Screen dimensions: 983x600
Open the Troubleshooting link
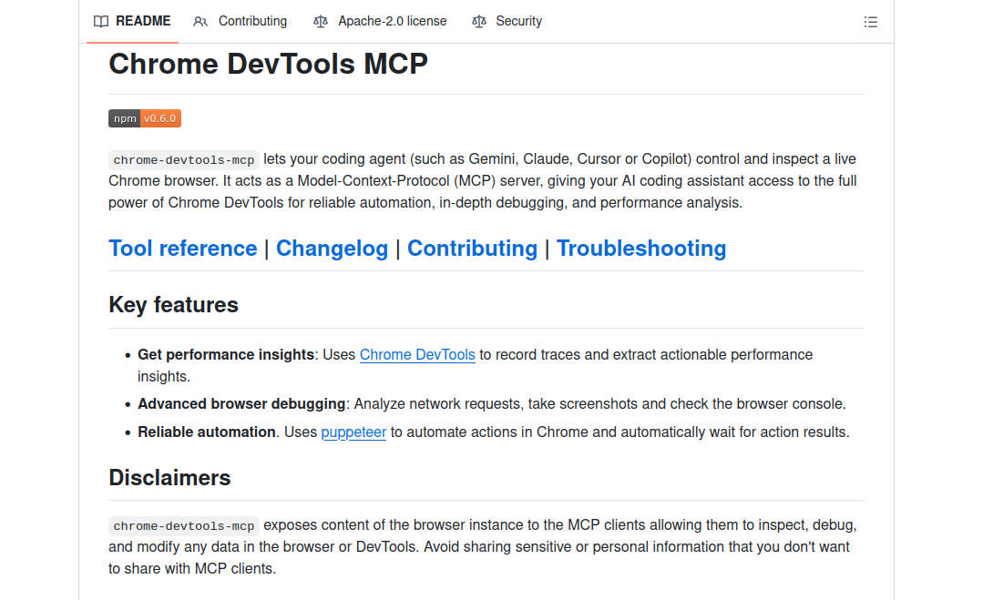[640, 248]
